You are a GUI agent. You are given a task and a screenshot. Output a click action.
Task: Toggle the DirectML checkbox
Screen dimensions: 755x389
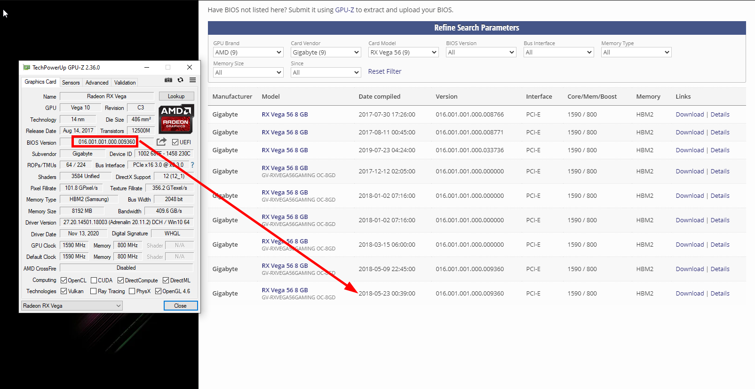tap(166, 280)
